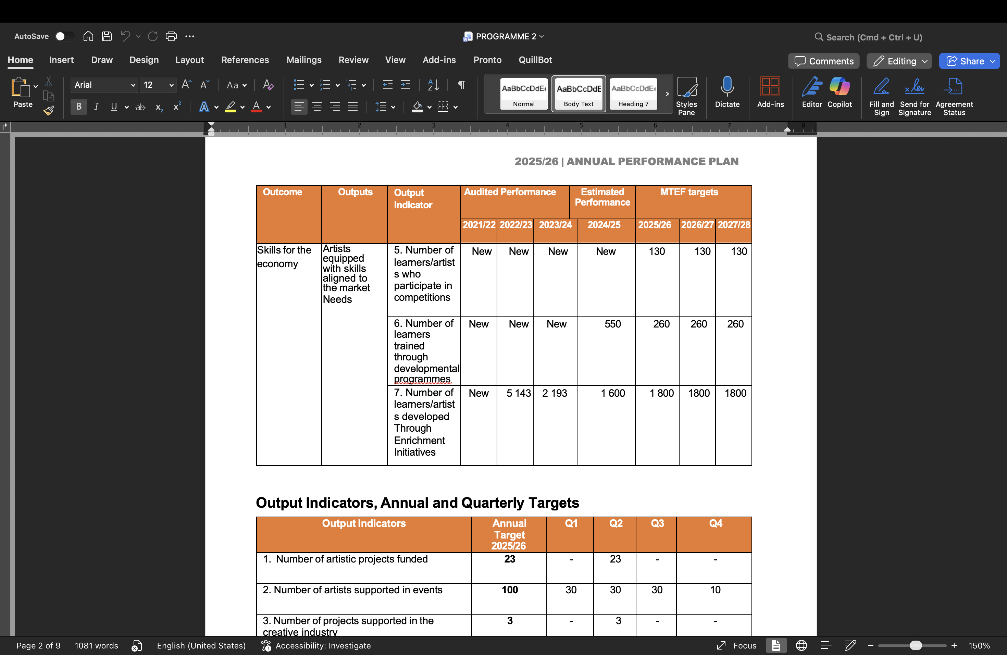Decrease the paragraph indent
1007x655 pixels.
388,85
